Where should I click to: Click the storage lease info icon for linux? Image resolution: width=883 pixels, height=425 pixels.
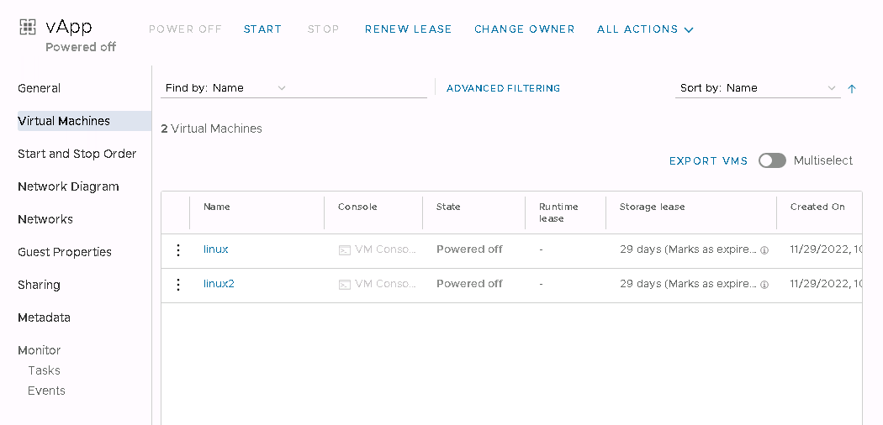pos(764,250)
